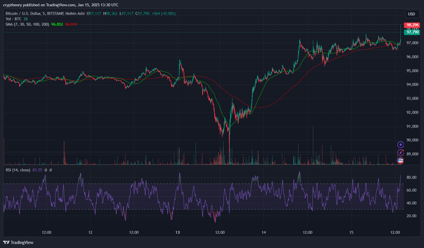The image size is (424, 248).
Task: Click the 20.00 RSI axis label
Action: pos(411,216)
